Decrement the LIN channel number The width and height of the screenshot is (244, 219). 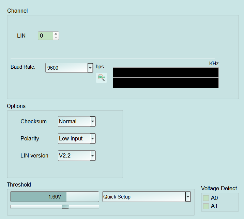56,38
